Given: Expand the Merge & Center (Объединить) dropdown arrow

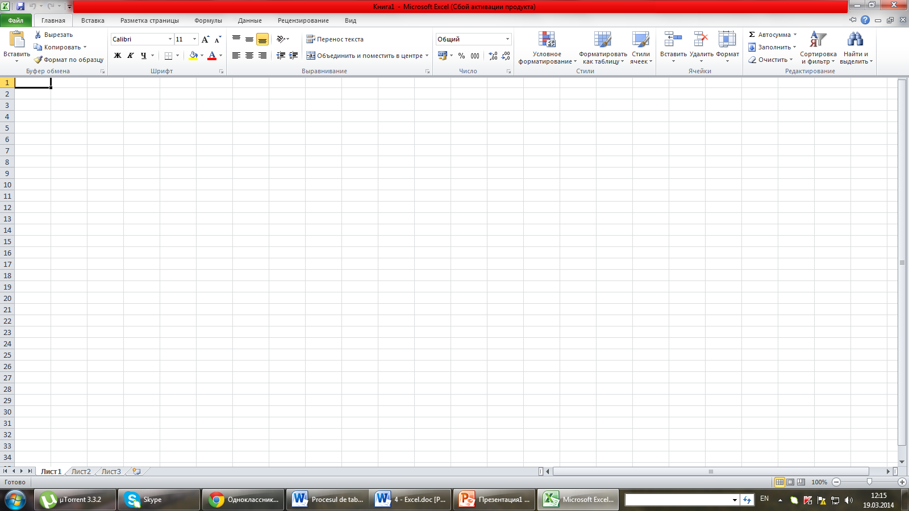Looking at the screenshot, I should click(x=427, y=56).
